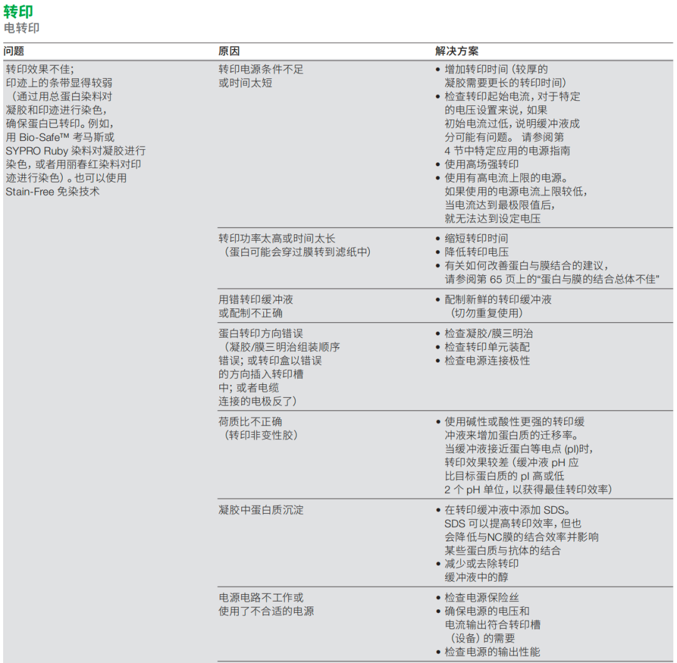677x663 pixels.
Task: Click the solution 使用碱性或酸性更强的转印缓
Action: click(x=515, y=422)
